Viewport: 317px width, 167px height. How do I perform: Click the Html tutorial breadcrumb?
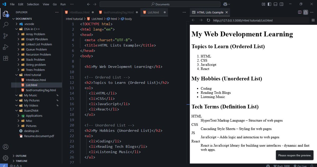click(74, 19)
